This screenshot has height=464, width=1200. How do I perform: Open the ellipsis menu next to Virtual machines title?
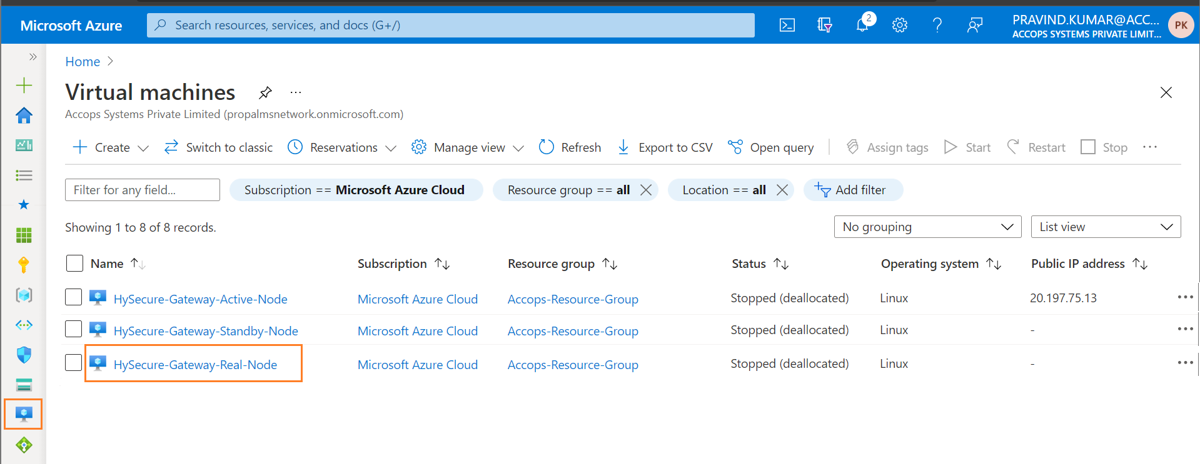pyautogui.click(x=296, y=92)
